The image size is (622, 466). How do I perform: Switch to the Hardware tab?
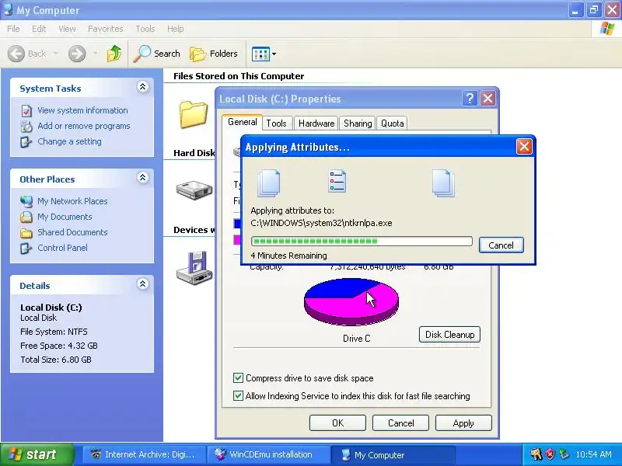(316, 123)
